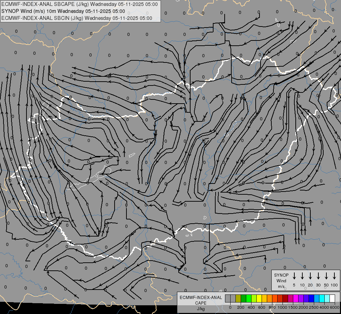Click the SBCIN title line in the header
The image size is (341, 314).
coord(77,18)
